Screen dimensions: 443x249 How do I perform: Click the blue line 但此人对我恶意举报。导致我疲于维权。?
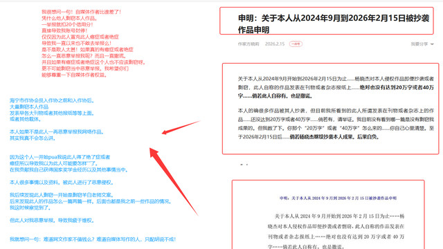point(52,220)
